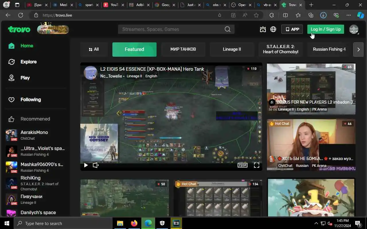Open Пивучани recommended channel
Viewport: 367px width, 229px height.
(35, 199)
